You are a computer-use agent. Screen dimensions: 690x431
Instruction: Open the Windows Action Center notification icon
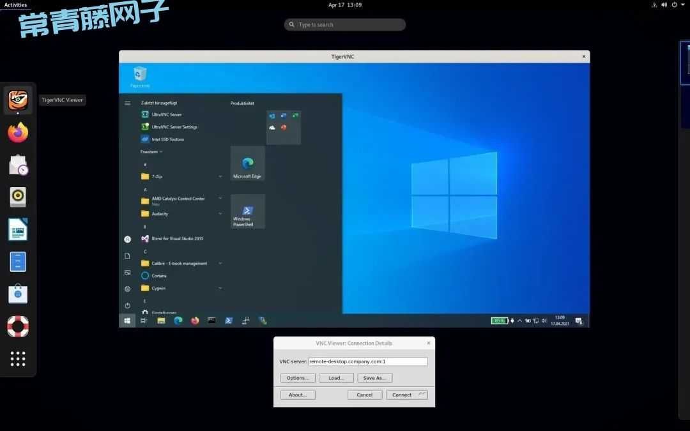point(579,321)
